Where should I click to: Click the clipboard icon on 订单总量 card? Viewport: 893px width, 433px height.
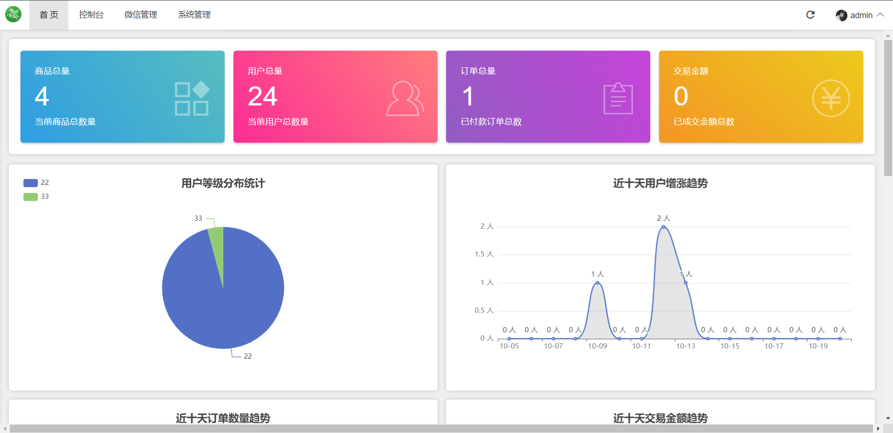tap(618, 98)
